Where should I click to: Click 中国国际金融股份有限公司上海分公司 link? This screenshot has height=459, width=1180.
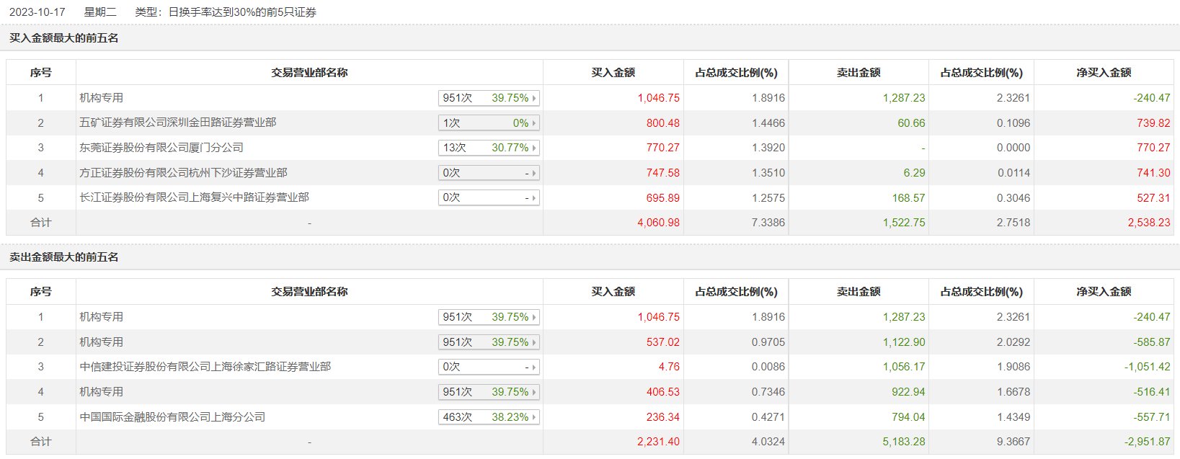coord(172,417)
